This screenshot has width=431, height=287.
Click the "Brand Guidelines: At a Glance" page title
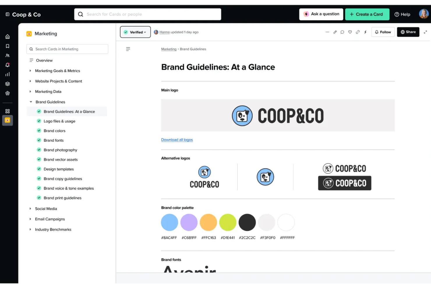point(218,67)
